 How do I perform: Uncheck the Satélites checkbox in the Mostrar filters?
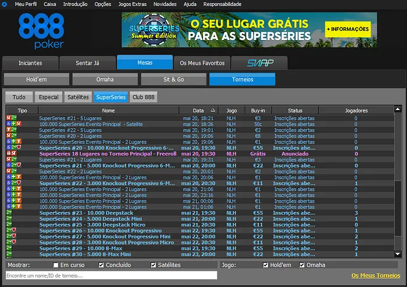pos(153,265)
